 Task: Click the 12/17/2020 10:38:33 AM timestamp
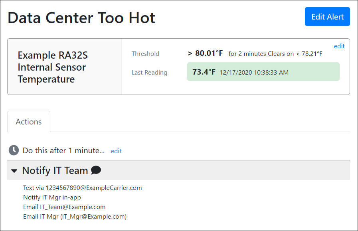[x=254, y=73]
